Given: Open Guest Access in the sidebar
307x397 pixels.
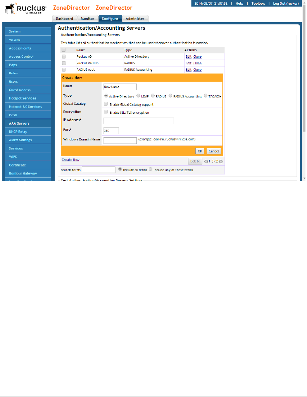Looking at the screenshot, I should [28, 90].
